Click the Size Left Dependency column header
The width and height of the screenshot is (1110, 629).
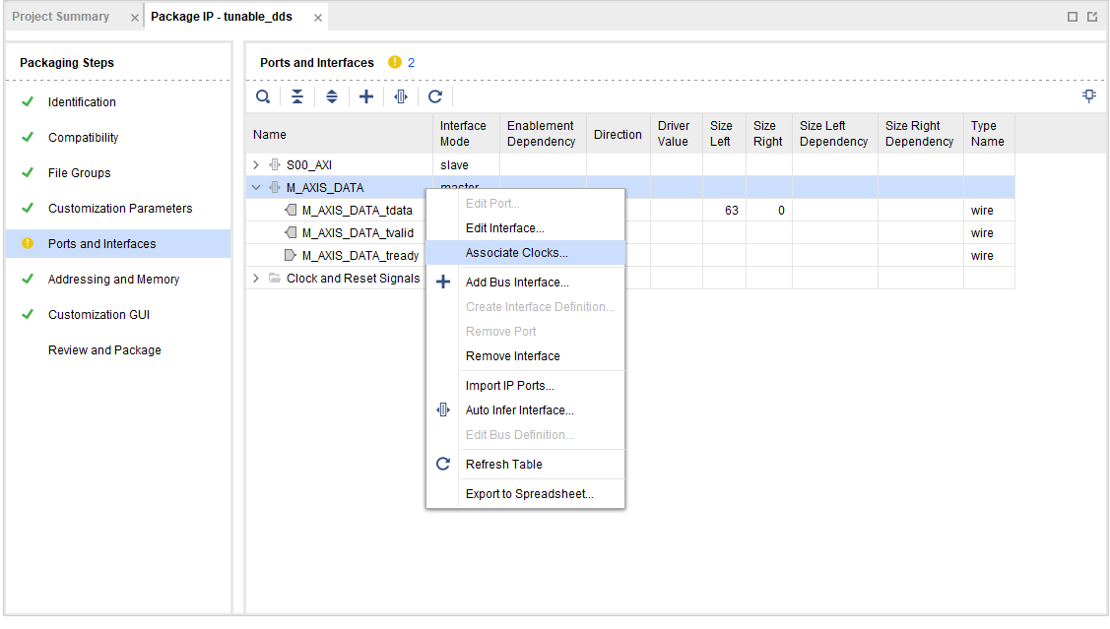tap(834, 134)
